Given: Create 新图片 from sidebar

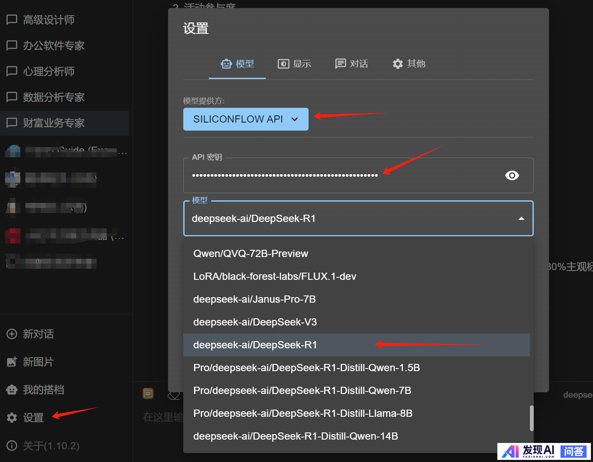Looking at the screenshot, I should 64,362.
